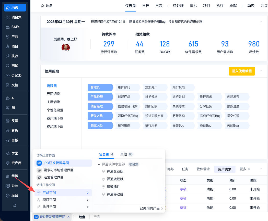Viewport: 268px width, 221px height.
Task: Open the 资产库 diamond sidebar icon
Action: click(x=8, y=163)
